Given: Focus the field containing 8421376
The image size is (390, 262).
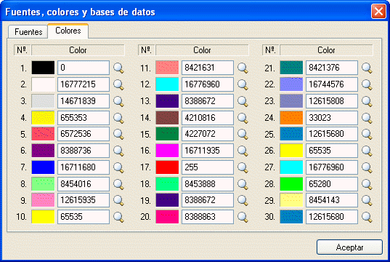Looking at the screenshot, I should pos(332,68).
